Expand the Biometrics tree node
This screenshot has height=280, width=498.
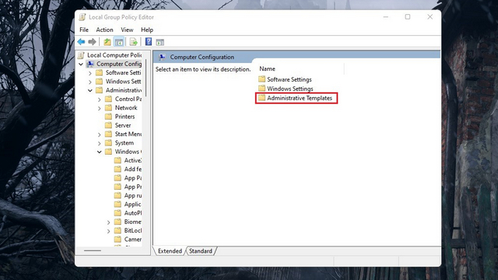tap(108, 222)
